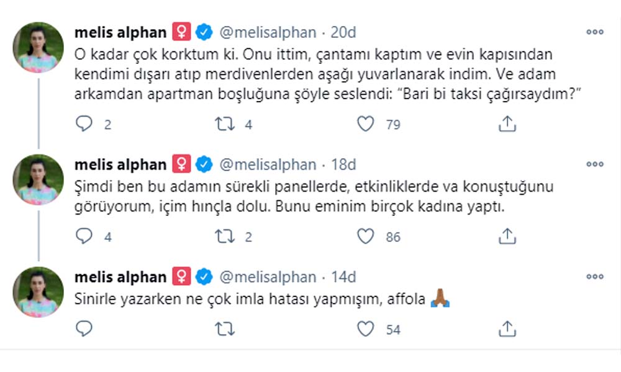This screenshot has height=372, width=621.
Task: Like the tweet with 79 likes
Action: [366, 125]
